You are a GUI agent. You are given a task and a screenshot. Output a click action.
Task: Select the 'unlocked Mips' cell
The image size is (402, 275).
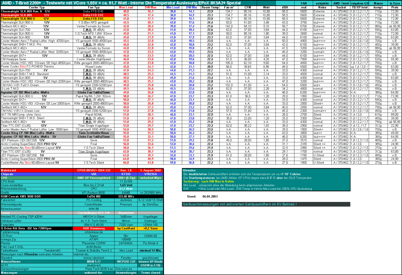click(x=150, y=177)
